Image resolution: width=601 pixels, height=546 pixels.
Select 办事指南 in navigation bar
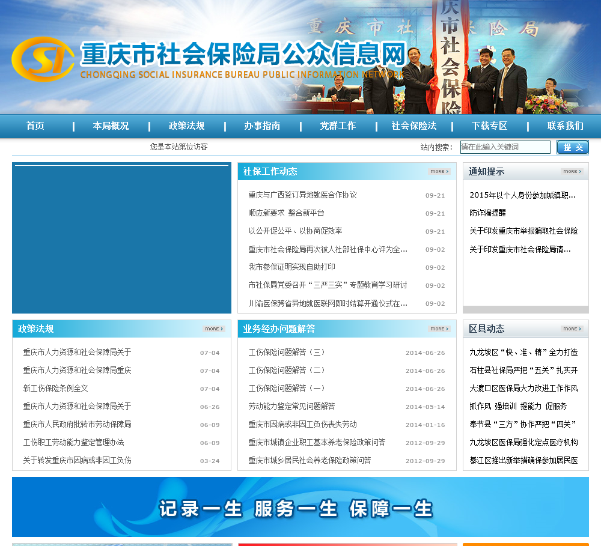pyautogui.click(x=262, y=126)
